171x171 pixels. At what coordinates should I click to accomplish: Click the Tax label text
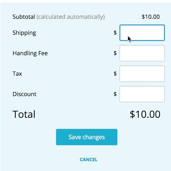17,74
